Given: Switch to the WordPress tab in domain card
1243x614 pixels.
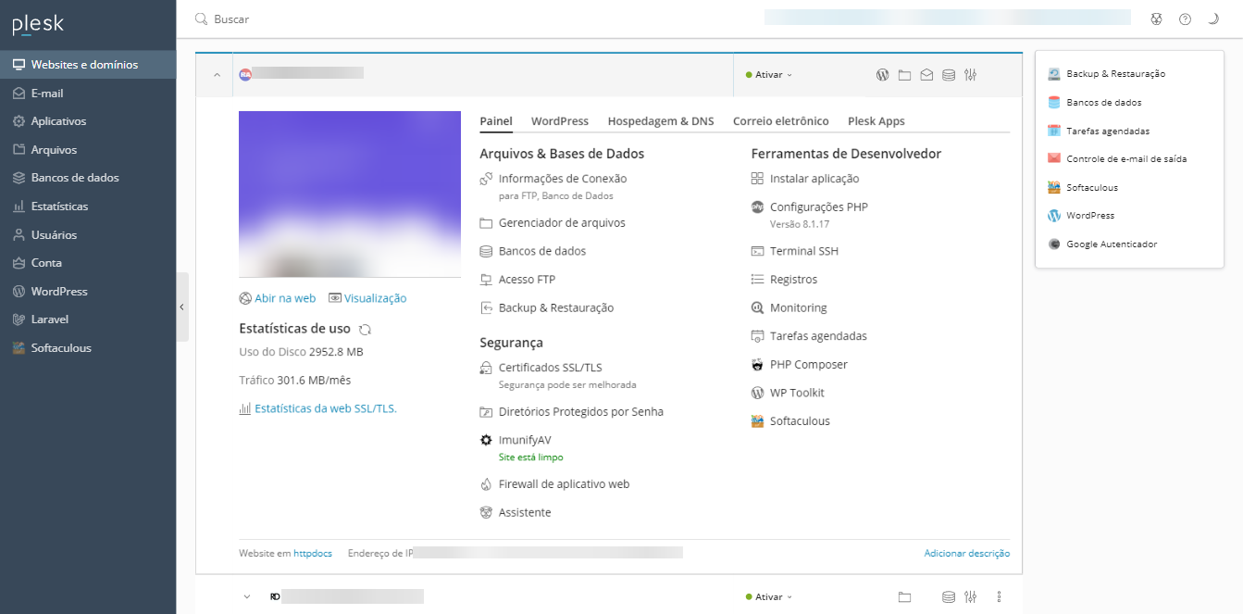Looking at the screenshot, I should coord(560,121).
